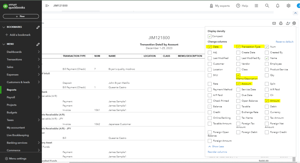Open Live Bookkeeping in the sidebar
Screen dimensions: 300x163
[x=18, y=135]
